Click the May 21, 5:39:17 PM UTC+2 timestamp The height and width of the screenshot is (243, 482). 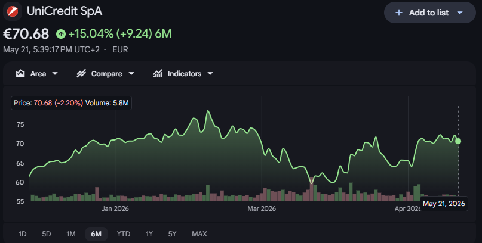pyautogui.click(x=51, y=49)
